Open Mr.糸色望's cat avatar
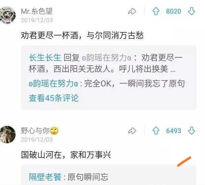 pos(7,15)
